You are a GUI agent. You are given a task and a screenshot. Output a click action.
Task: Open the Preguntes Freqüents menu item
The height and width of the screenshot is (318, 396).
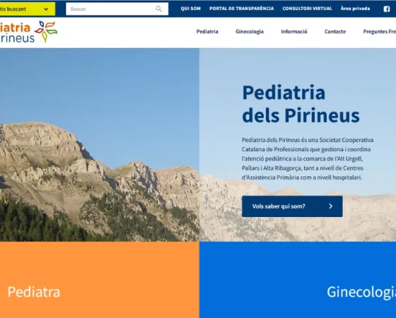click(380, 32)
